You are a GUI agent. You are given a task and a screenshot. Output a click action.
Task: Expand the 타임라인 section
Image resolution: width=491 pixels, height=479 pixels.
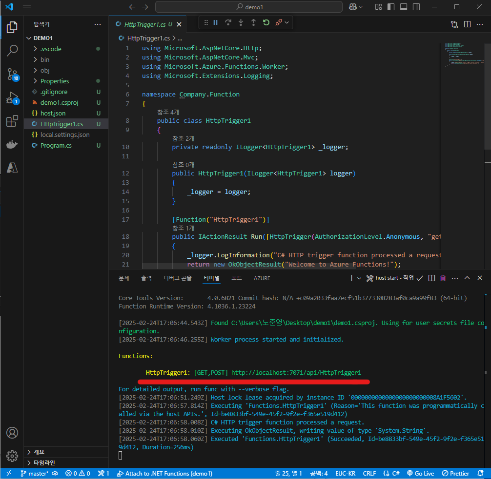click(x=44, y=462)
